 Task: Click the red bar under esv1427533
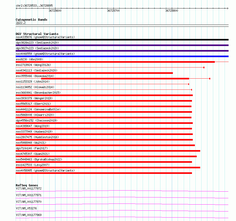[x=108, y=168]
